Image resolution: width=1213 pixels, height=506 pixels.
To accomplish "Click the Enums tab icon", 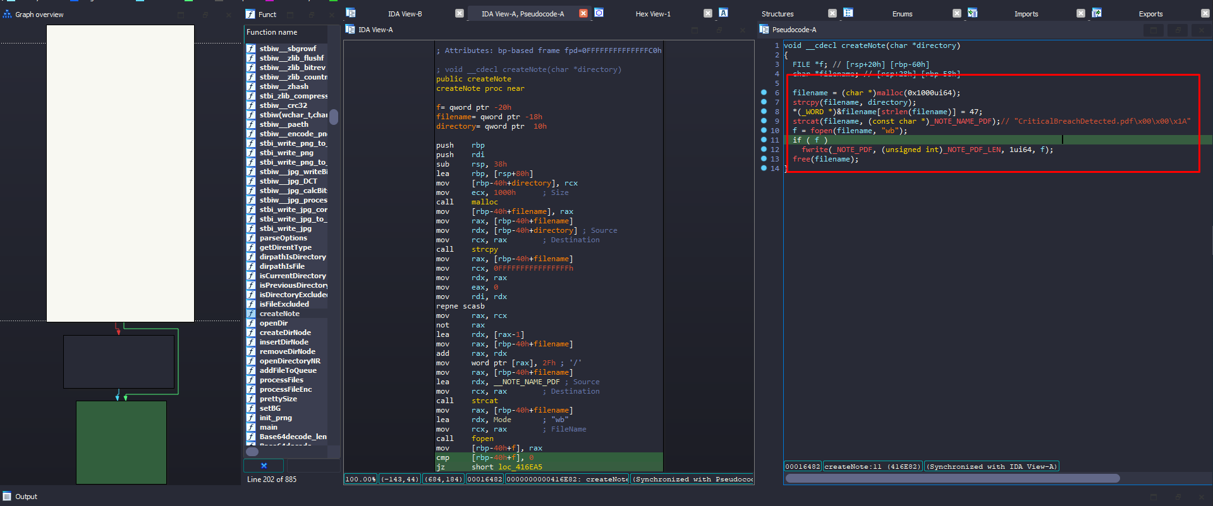I will click(848, 13).
